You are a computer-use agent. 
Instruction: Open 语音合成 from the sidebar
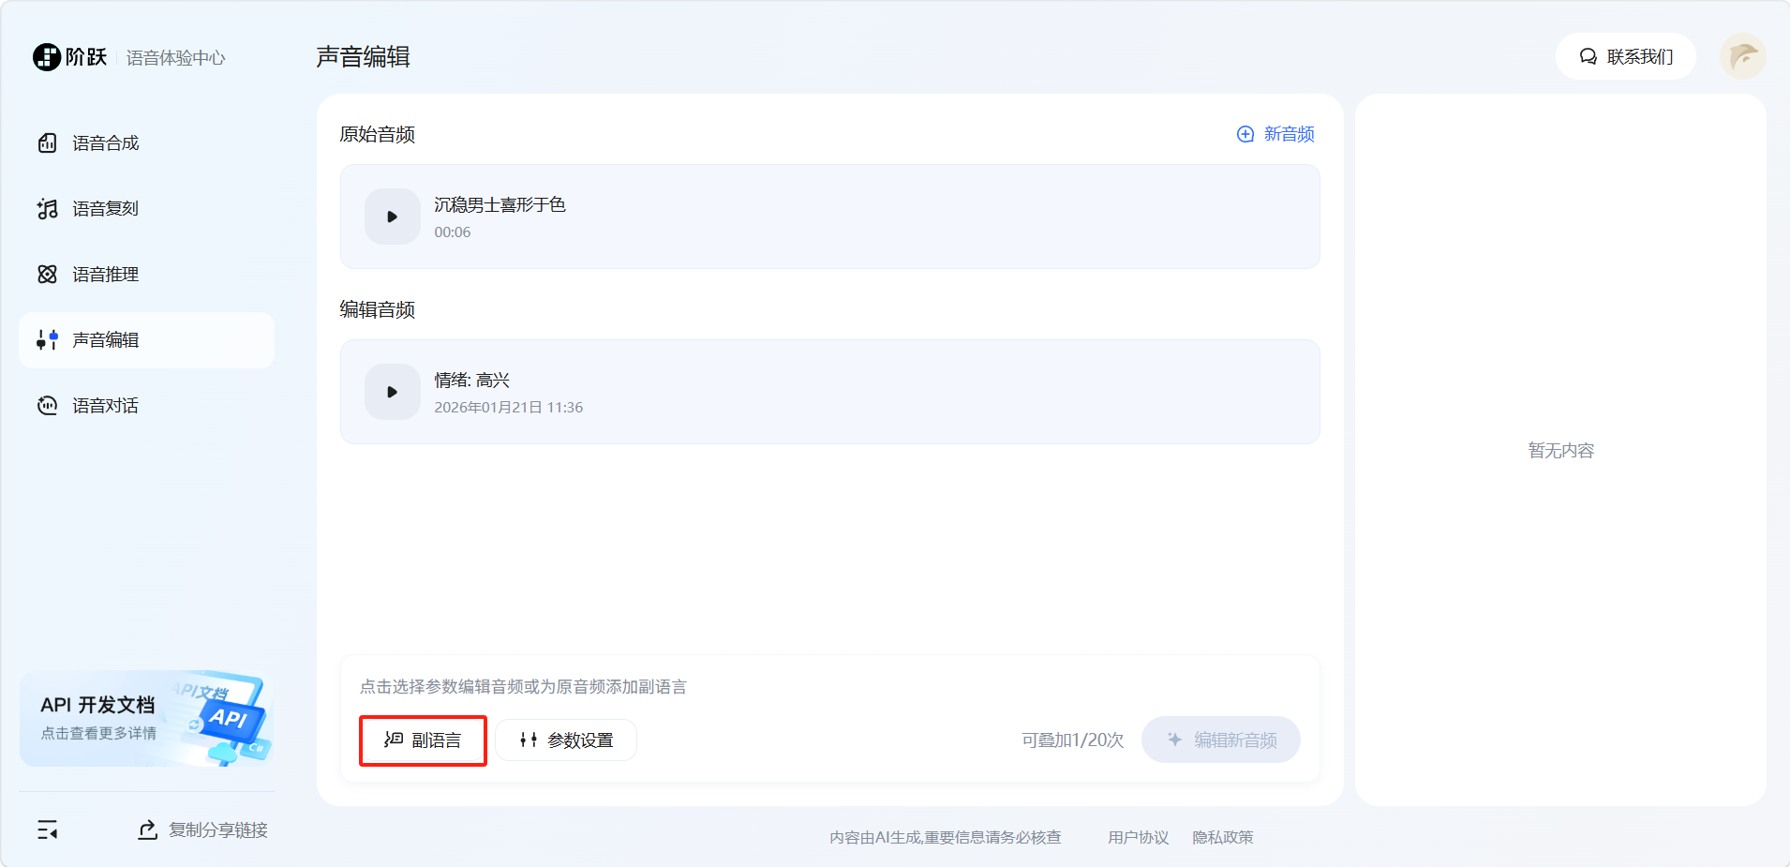click(105, 143)
